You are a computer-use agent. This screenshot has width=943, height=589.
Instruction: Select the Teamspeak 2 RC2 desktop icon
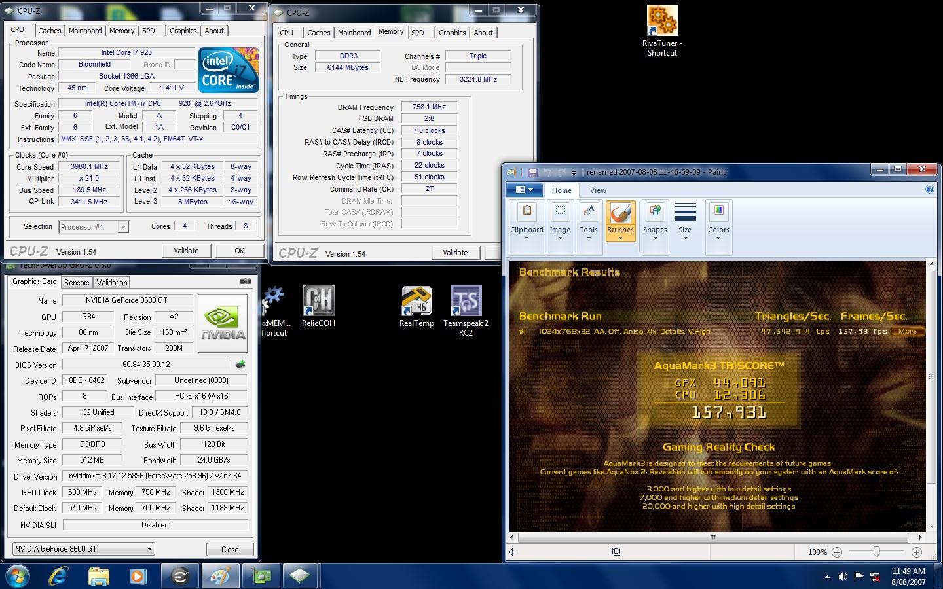pyautogui.click(x=466, y=311)
